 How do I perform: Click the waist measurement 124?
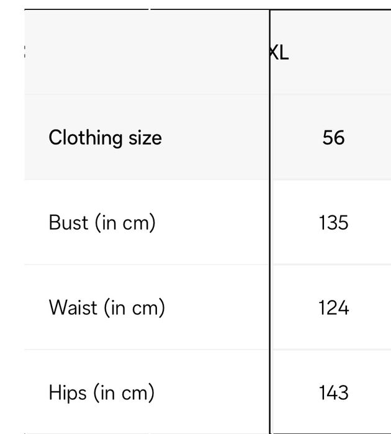333,307
